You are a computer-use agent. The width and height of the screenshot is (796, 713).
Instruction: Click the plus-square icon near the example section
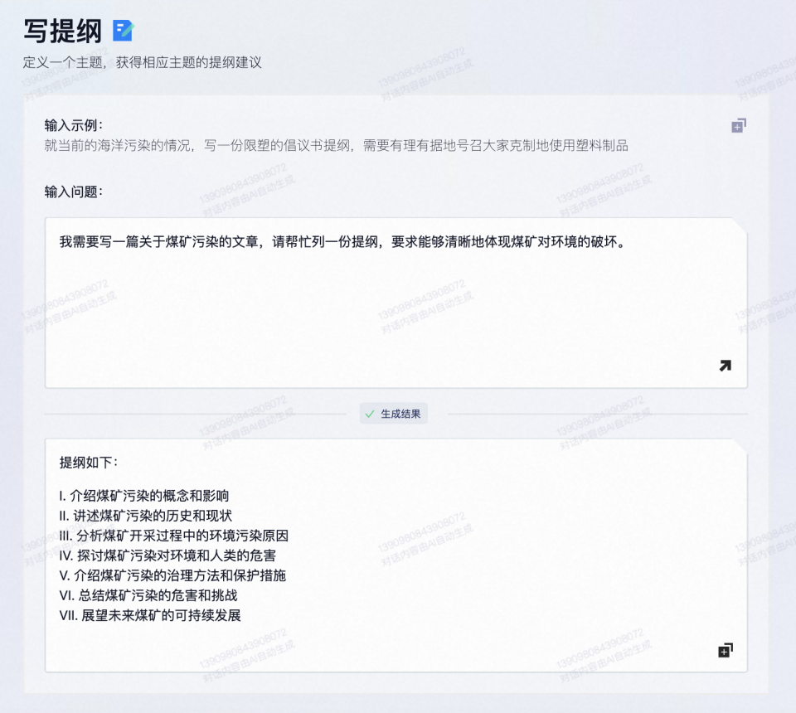pyautogui.click(x=736, y=124)
